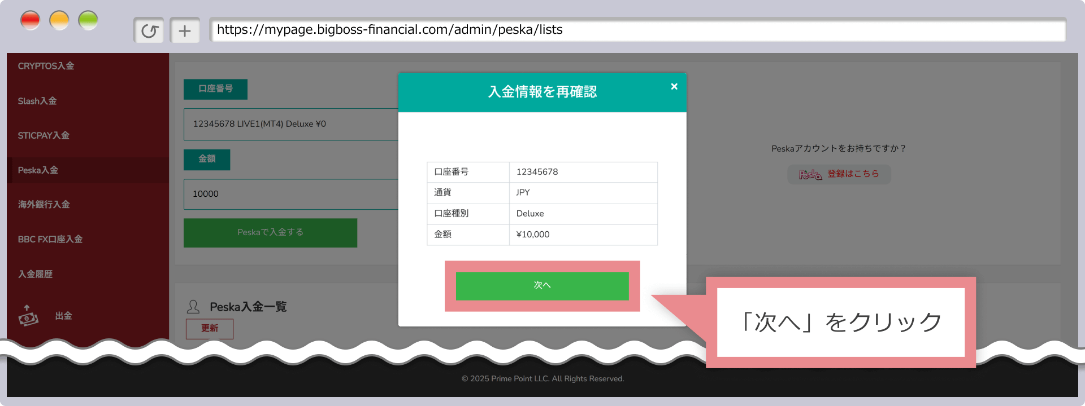View 入金履歴 in the sidebar
Image resolution: width=1085 pixels, height=406 pixels.
pos(35,274)
